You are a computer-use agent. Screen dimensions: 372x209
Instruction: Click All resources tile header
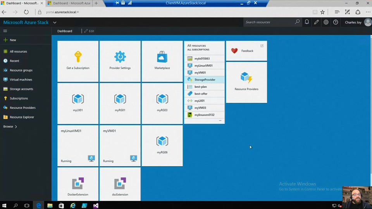click(x=204, y=47)
